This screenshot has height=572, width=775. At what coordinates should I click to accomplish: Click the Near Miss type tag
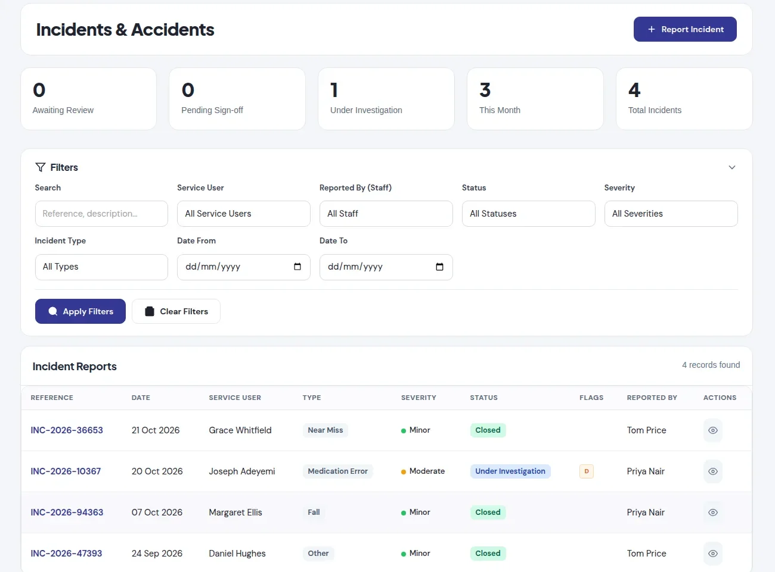pos(325,430)
